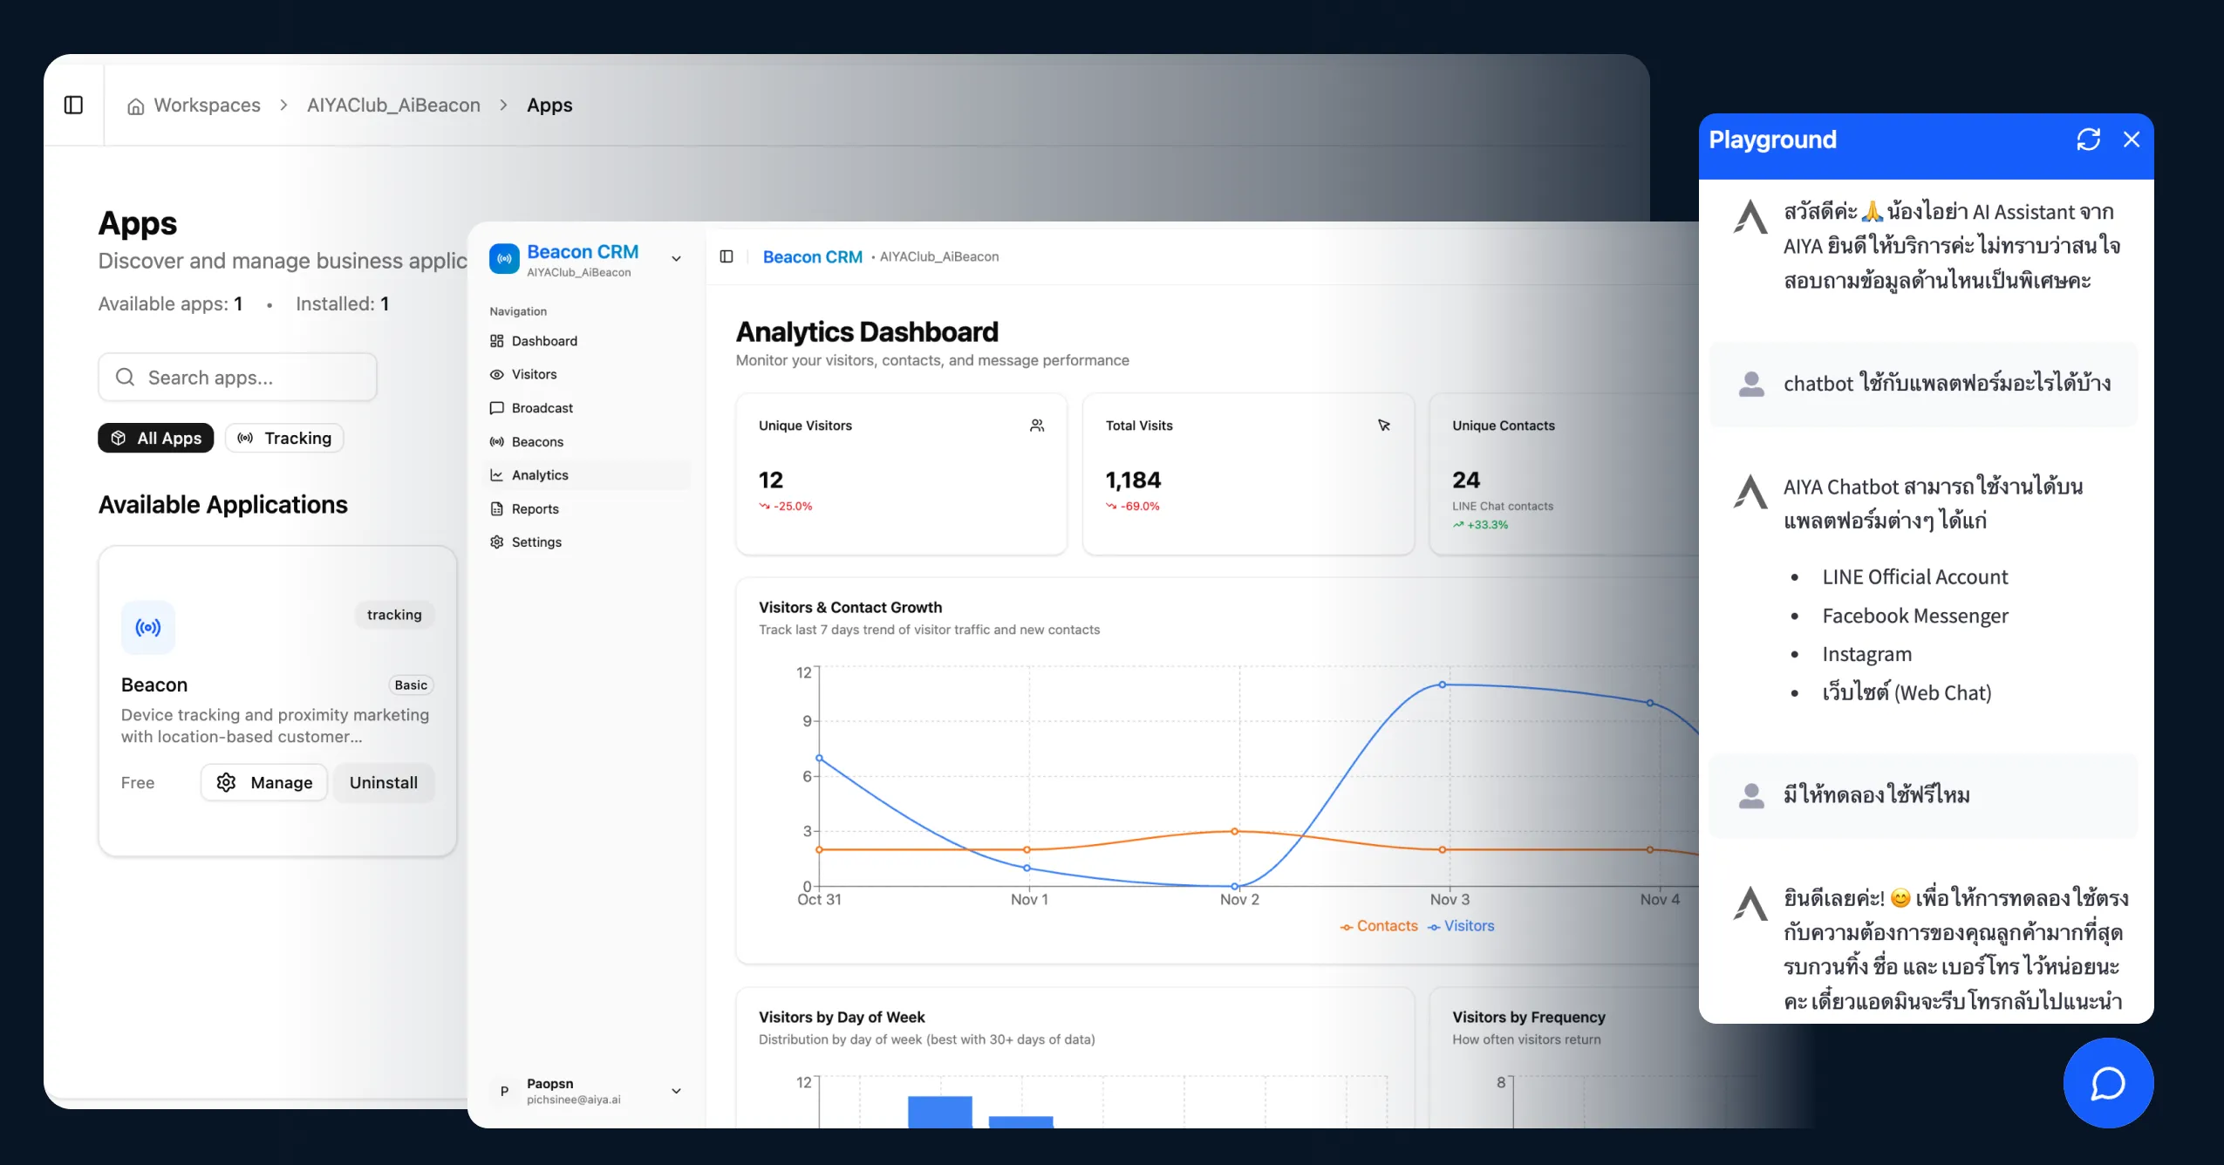Open the Dashboard section in Beacon CRM
This screenshot has height=1165, width=2224.
coord(543,340)
